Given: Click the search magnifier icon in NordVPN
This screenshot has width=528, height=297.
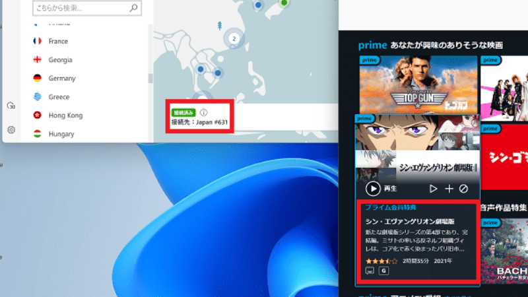Looking at the screenshot, I should [x=133, y=8].
